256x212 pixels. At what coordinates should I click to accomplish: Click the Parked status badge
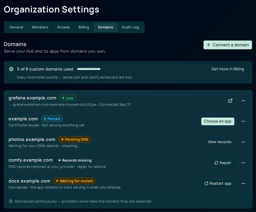click(x=52, y=119)
